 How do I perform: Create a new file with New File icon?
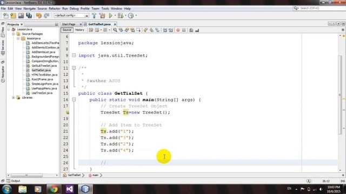[x=6, y=16]
